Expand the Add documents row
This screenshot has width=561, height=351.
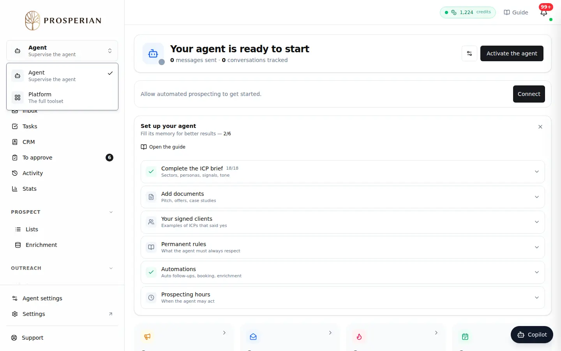[343, 197]
